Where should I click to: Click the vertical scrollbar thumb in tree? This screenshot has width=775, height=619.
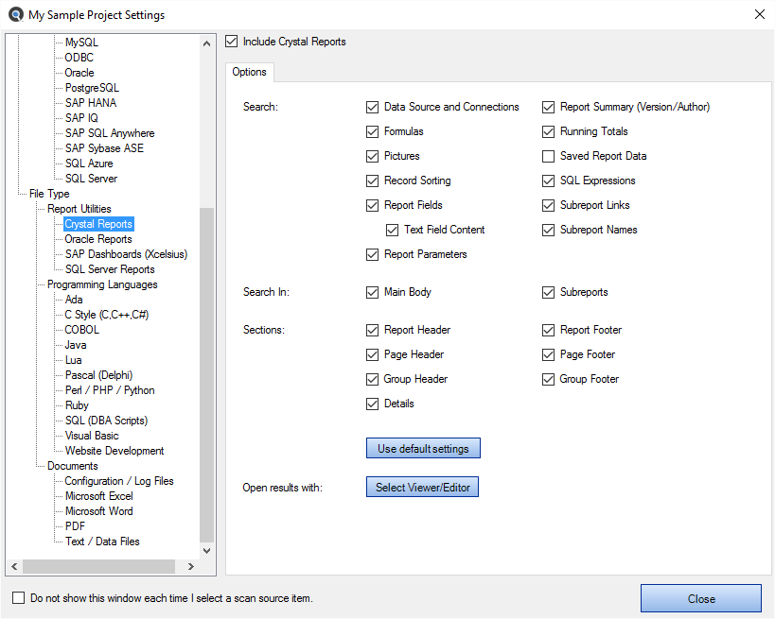click(x=206, y=375)
